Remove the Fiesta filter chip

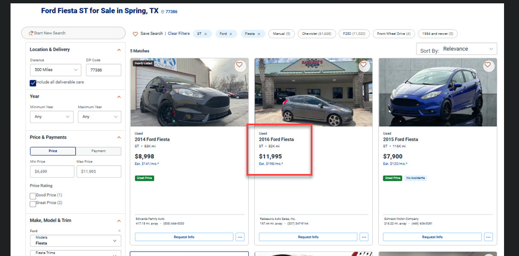[259, 34]
